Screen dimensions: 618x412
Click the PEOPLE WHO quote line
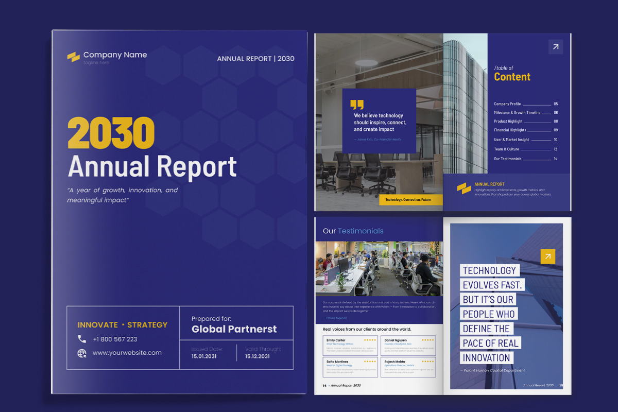(x=489, y=314)
